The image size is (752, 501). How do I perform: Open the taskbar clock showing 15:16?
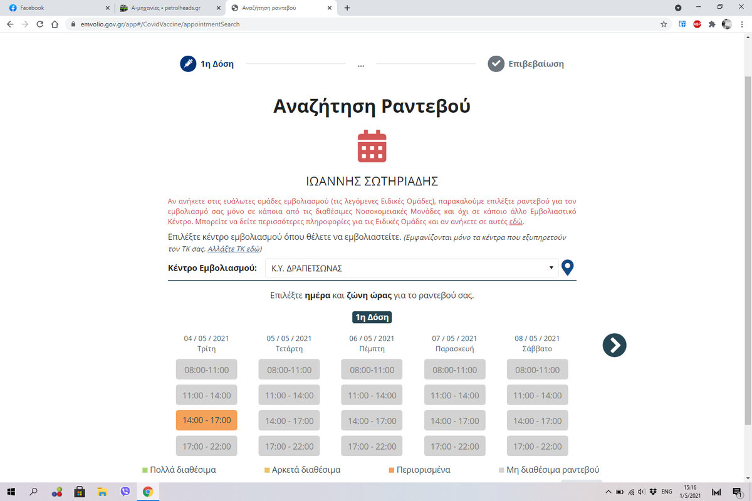(690, 491)
